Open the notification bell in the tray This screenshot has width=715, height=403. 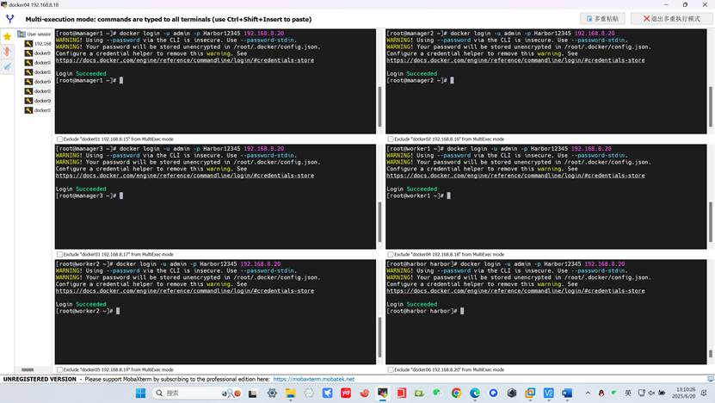coord(705,393)
